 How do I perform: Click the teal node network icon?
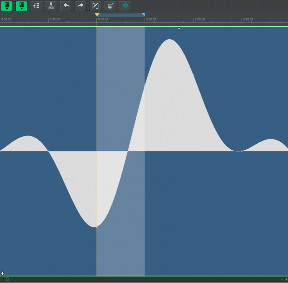(125, 6)
